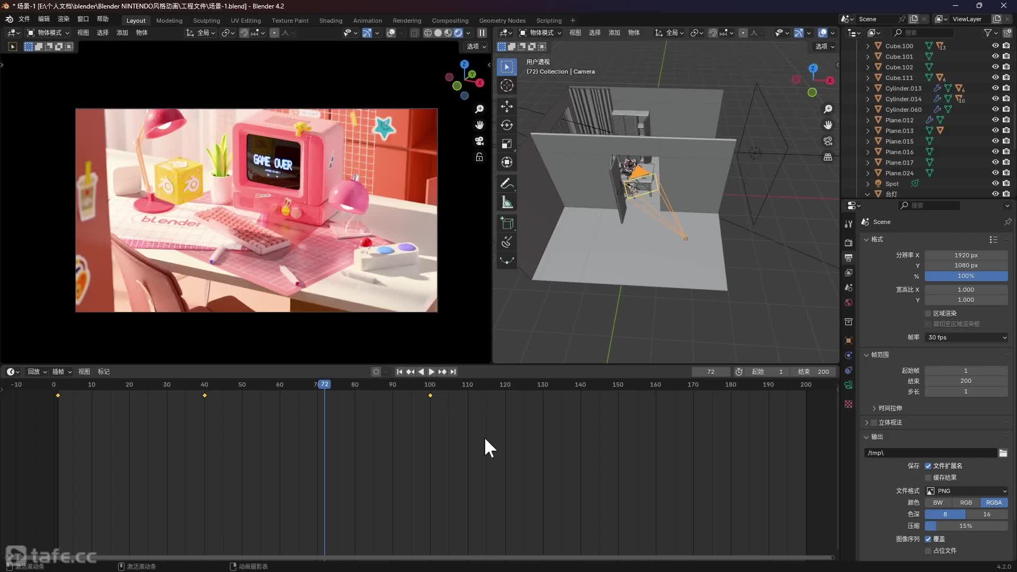The height and width of the screenshot is (572, 1017).
Task: Uncheck the 覆盖 checkbox
Action: click(x=928, y=539)
